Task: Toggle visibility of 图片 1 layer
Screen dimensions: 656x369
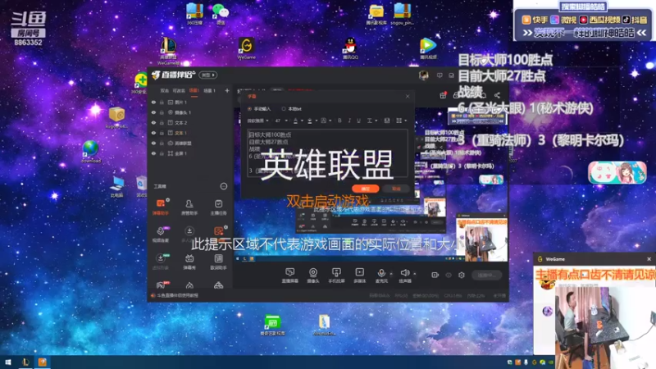Action: tap(153, 102)
